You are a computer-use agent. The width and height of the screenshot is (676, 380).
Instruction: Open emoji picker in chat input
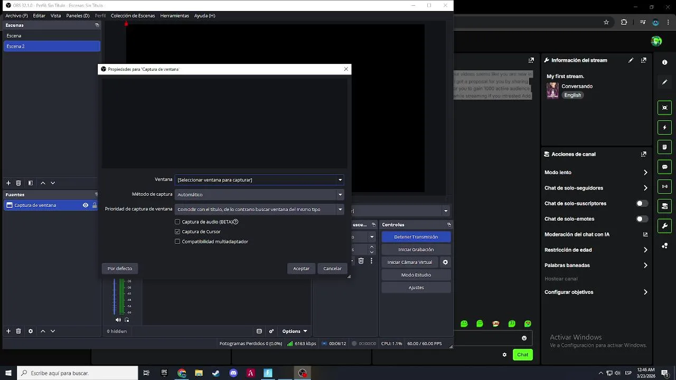[x=524, y=338]
